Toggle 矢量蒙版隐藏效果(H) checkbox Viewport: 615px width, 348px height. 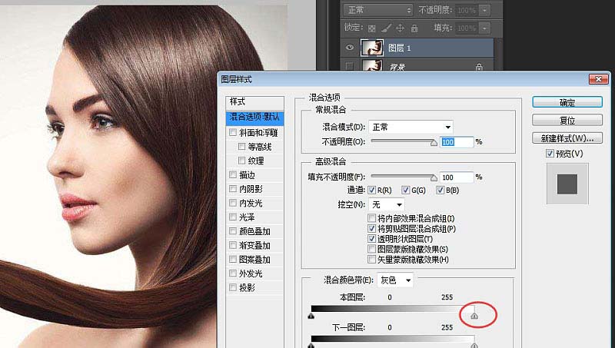click(x=372, y=259)
